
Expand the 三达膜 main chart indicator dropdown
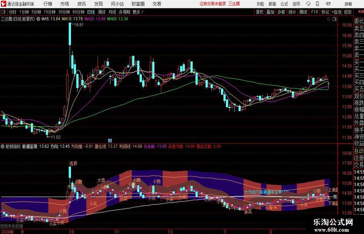[38, 19]
